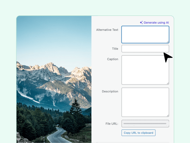The width and height of the screenshot is (190, 143).
Task: Click into the Description text area
Action: coord(145,102)
